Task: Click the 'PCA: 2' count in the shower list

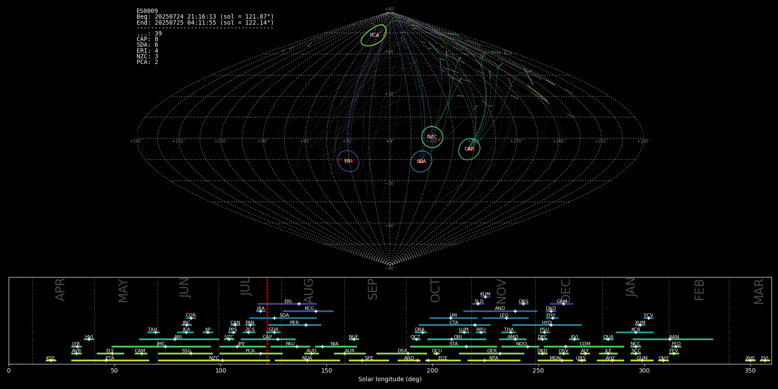Action: 147,62
